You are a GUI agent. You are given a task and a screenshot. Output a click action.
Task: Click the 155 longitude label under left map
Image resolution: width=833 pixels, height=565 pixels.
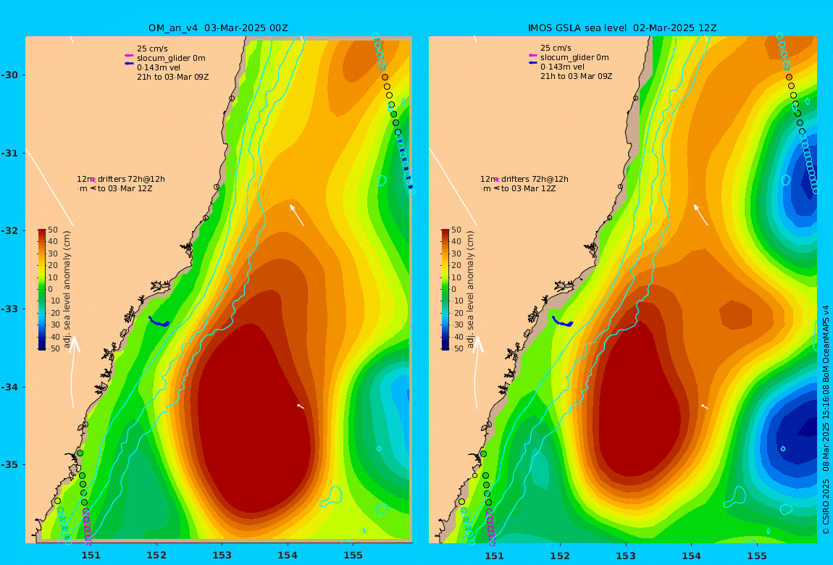353,556
